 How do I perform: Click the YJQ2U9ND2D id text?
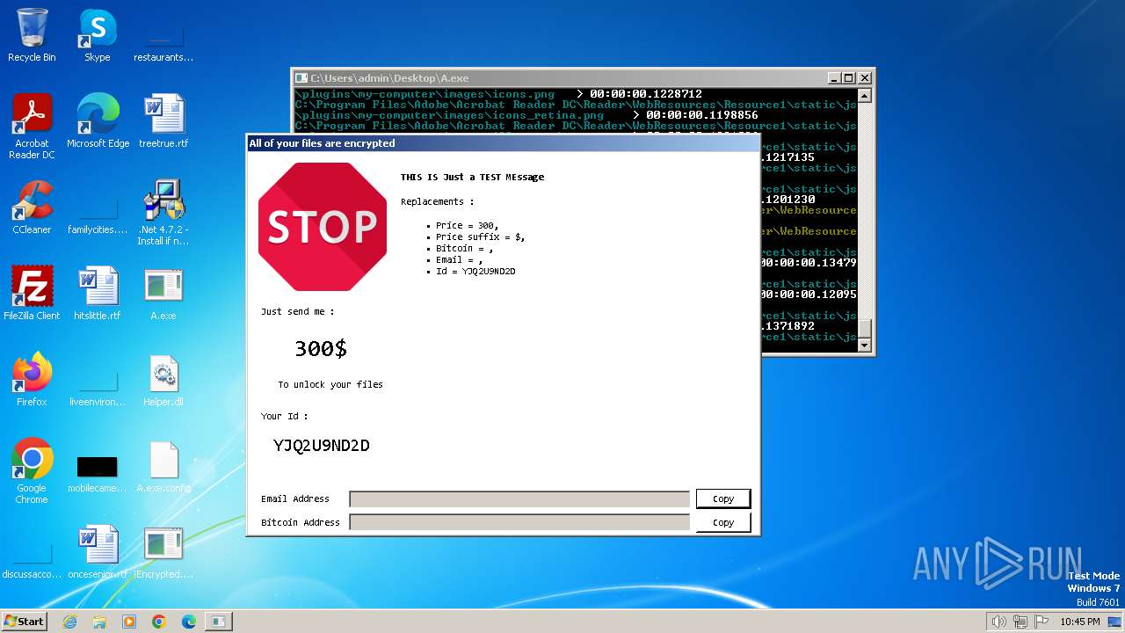[322, 446]
